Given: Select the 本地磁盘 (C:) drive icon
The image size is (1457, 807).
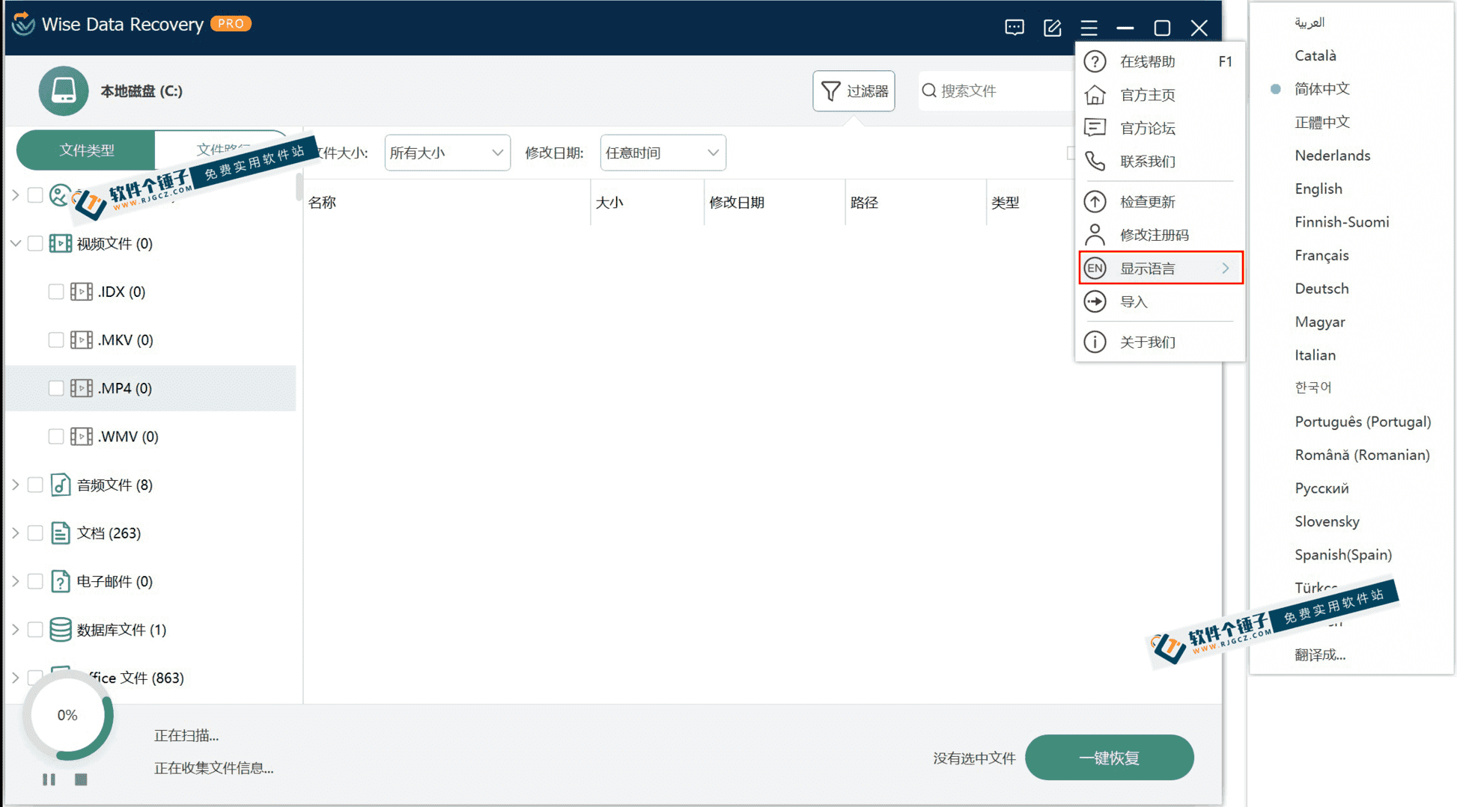Looking at the screenshot, I should click(x=64, y=90).
